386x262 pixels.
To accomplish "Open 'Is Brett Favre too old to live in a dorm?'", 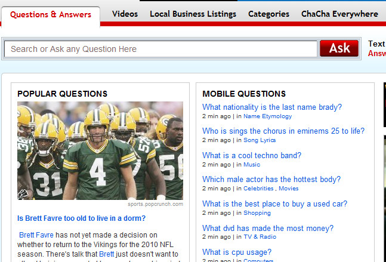I will (81, 218).
